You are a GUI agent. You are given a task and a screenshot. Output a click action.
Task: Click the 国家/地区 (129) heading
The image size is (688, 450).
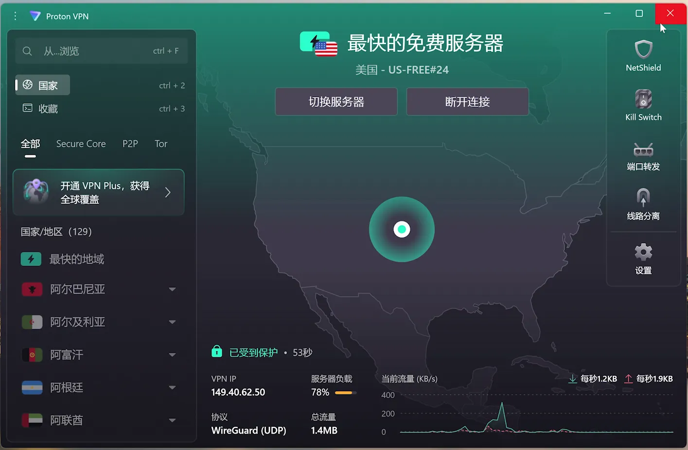pos(56,232)
